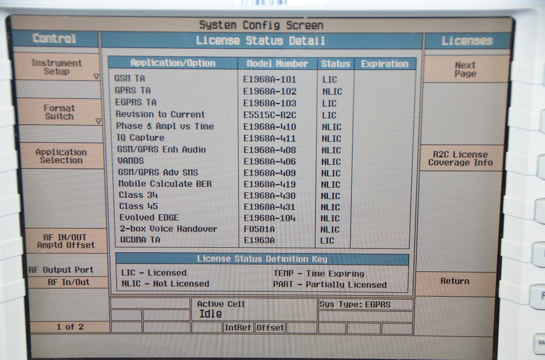The image size is (545, 360).
Task: Click the Offset status indicator
Action: [270, 328]
